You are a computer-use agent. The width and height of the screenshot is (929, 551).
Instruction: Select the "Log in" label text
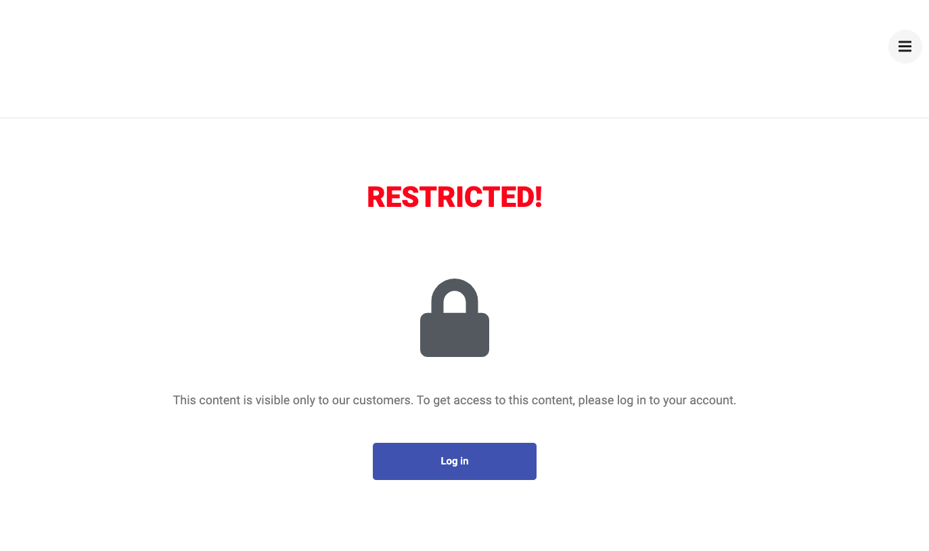pyautogui.click(x=455, y=461)
